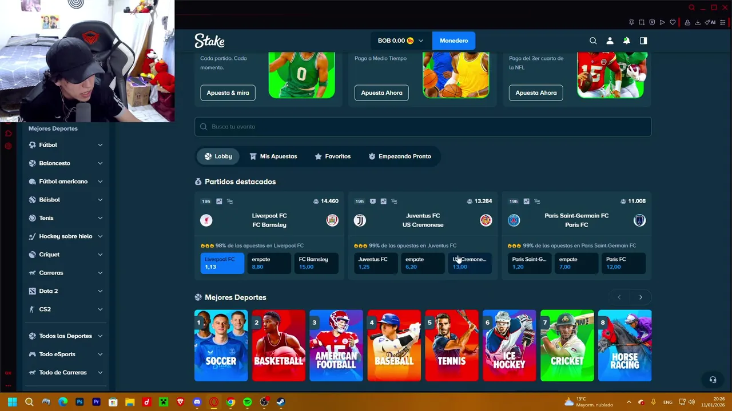Open the Juventus FC vs US Cremonese match
The height and width of the screenshot is (411, 732).
point(423,220)
